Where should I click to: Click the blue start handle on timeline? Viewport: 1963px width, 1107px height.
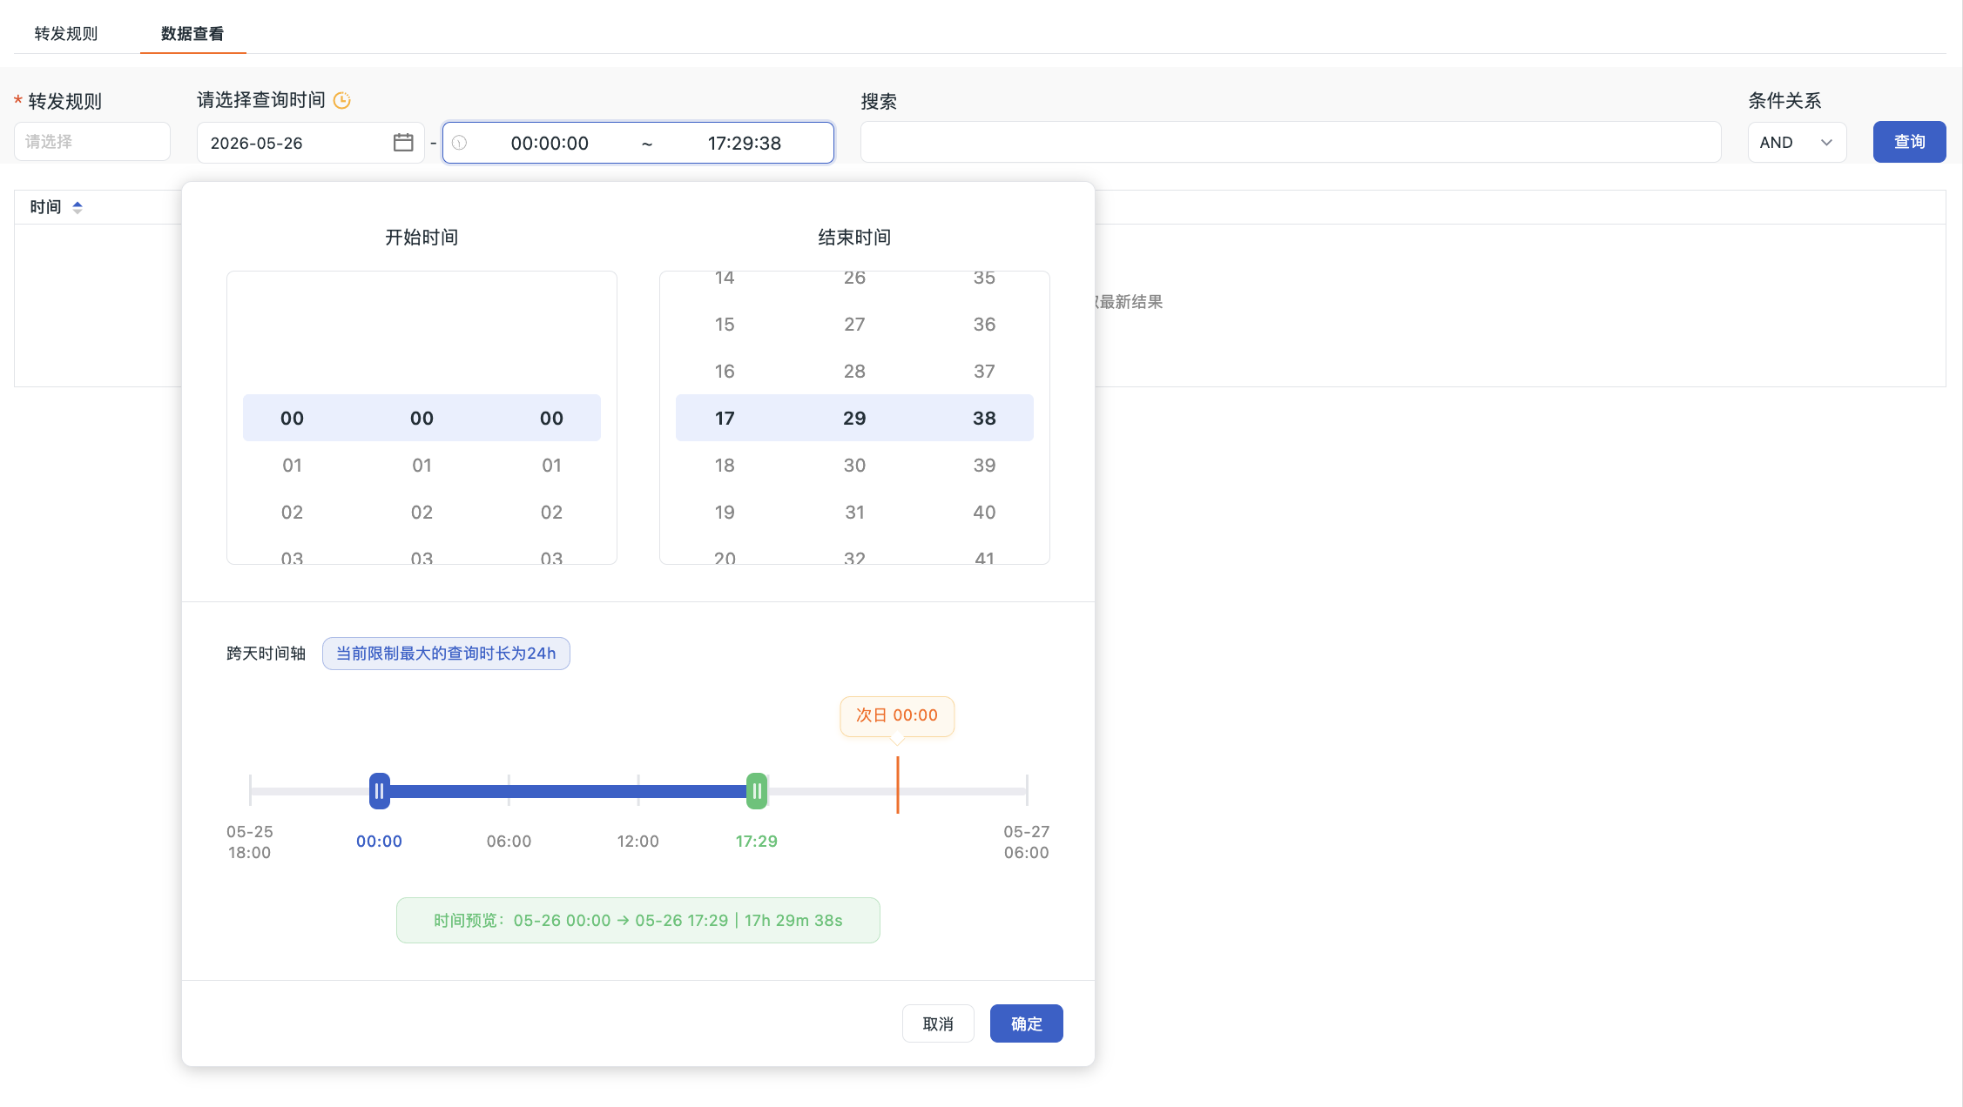click(379, 791)
